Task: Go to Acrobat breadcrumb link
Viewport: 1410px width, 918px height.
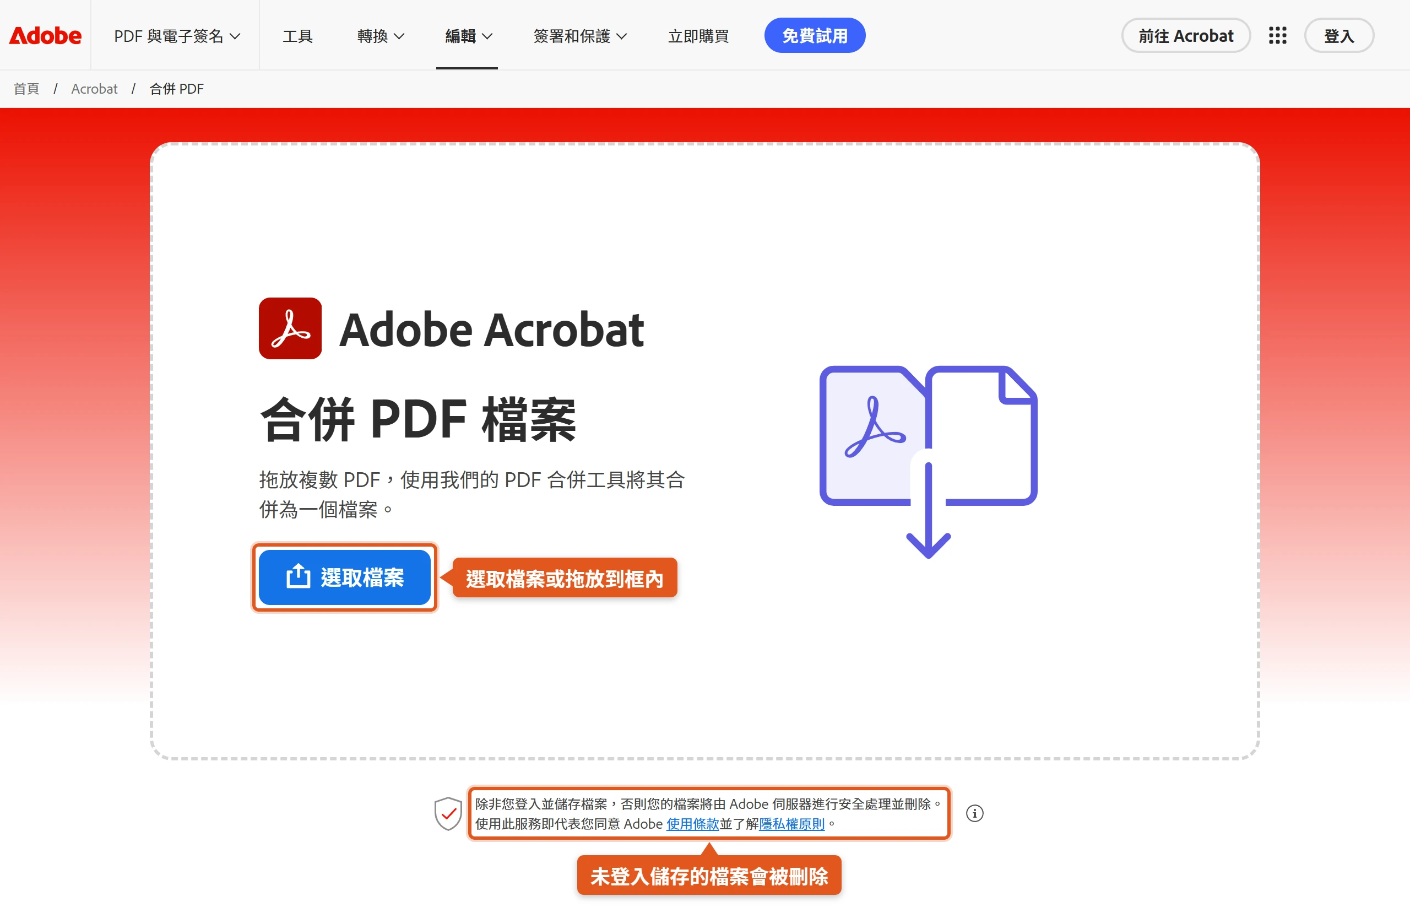Action: tap(94, 89)
